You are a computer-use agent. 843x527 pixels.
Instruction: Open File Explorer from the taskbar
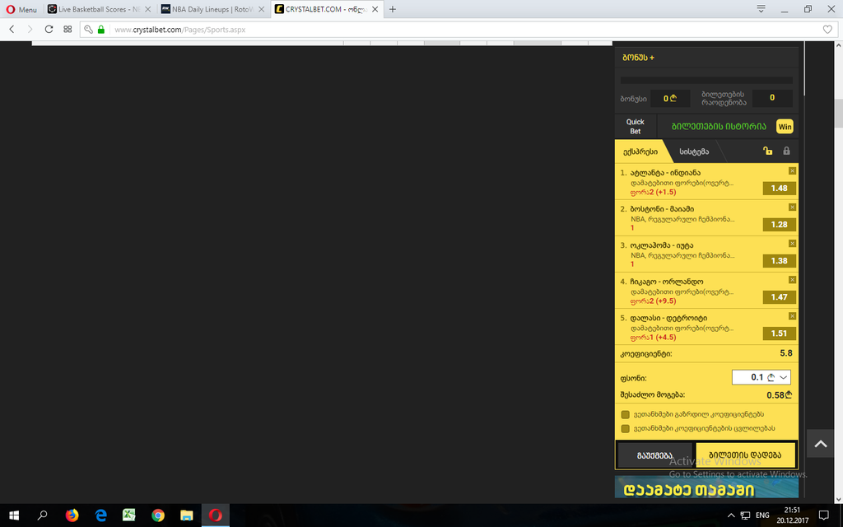[x=187, y=515]
